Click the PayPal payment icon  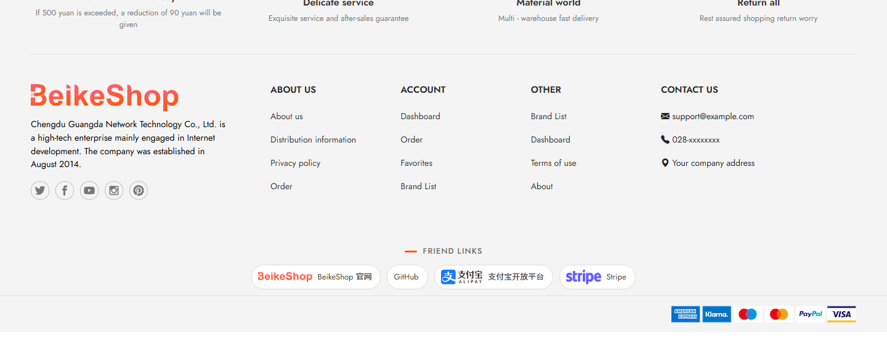tap(811, 314)
